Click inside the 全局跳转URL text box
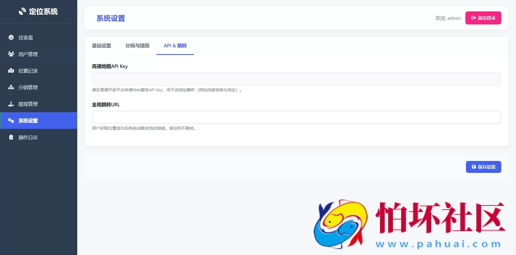The width and height of the screenshot is (516, 255). pos(296,117)
